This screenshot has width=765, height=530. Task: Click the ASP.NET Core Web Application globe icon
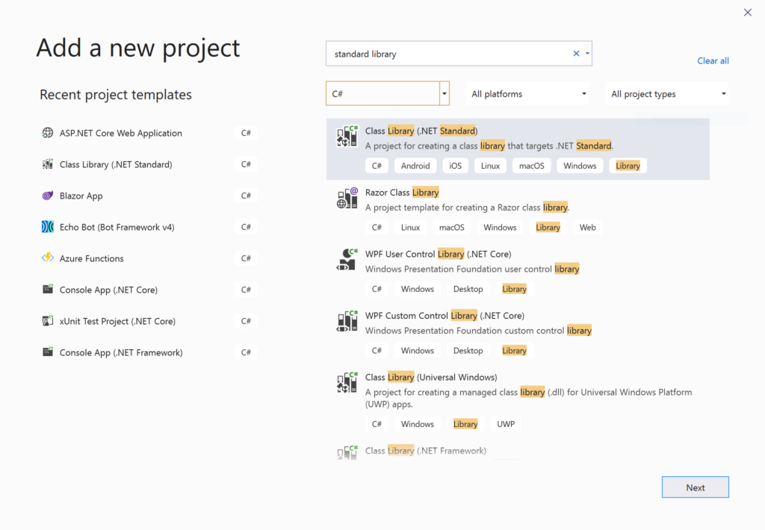click(47, 133)
